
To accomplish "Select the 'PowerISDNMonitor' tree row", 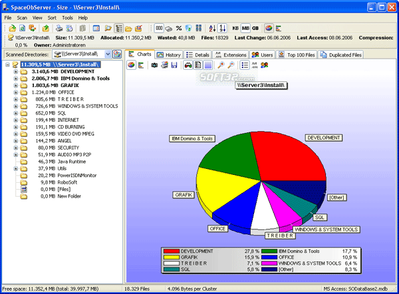I will click(77, 176).
